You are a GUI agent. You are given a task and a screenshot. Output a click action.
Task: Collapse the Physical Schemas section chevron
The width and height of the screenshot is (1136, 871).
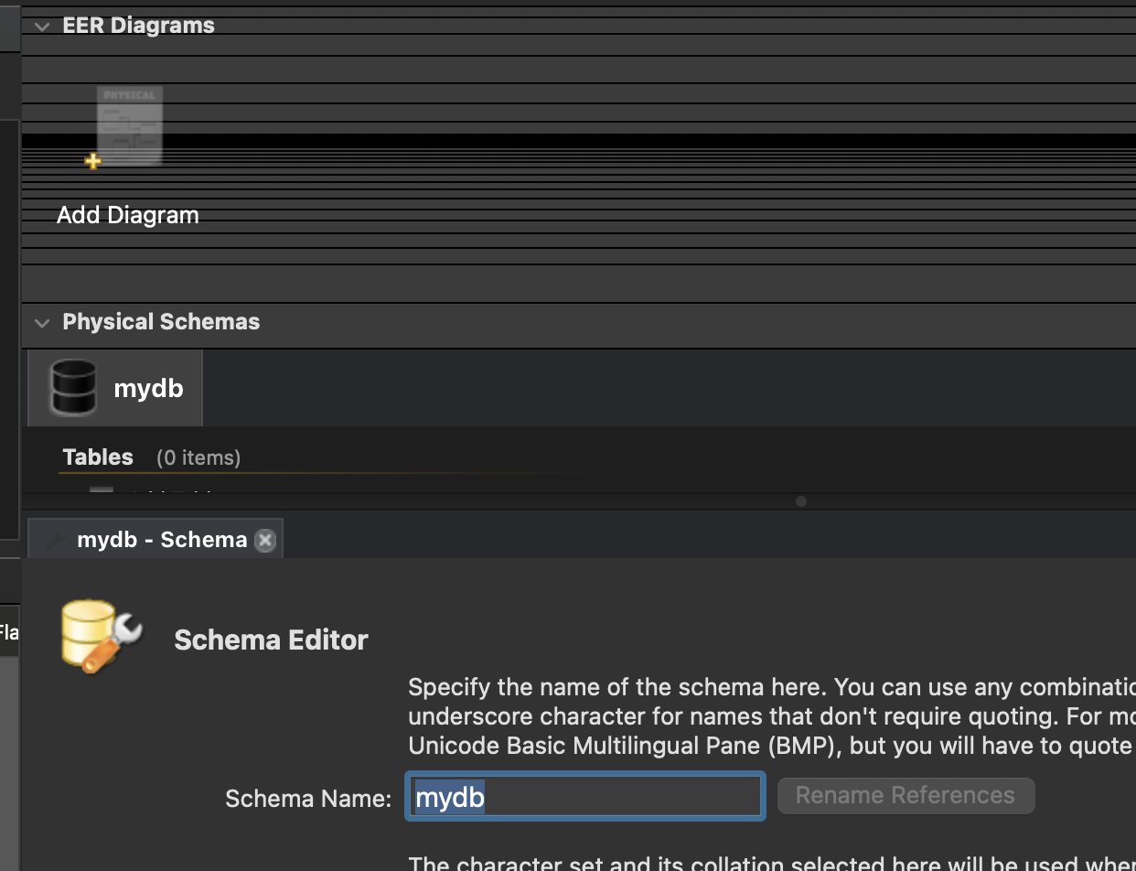tap(41, 323)
